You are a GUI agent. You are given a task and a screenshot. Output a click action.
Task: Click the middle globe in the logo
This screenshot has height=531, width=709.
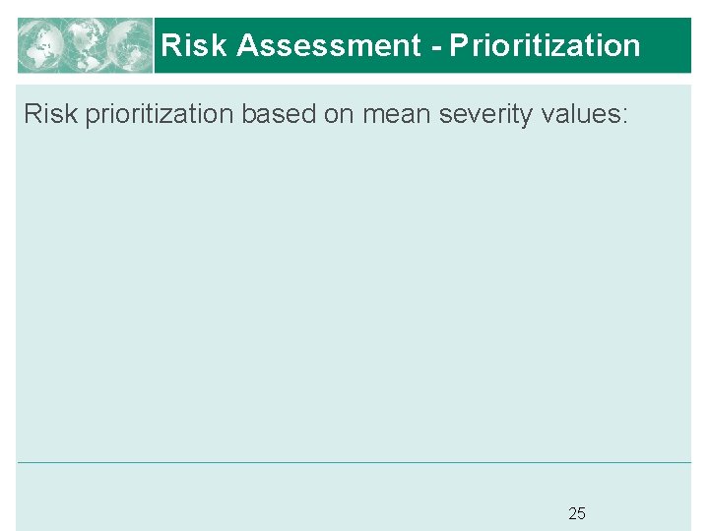coord(85,45)
